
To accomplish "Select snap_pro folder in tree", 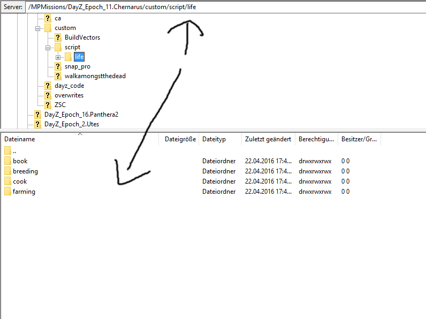I will point(78,66).
